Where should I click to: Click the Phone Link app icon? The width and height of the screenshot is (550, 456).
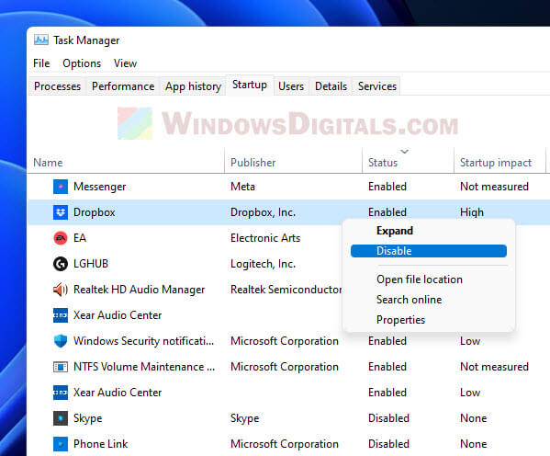click(x=61, y=444)
